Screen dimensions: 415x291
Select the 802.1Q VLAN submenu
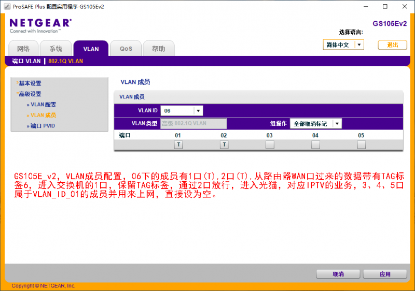click(65, 61)
